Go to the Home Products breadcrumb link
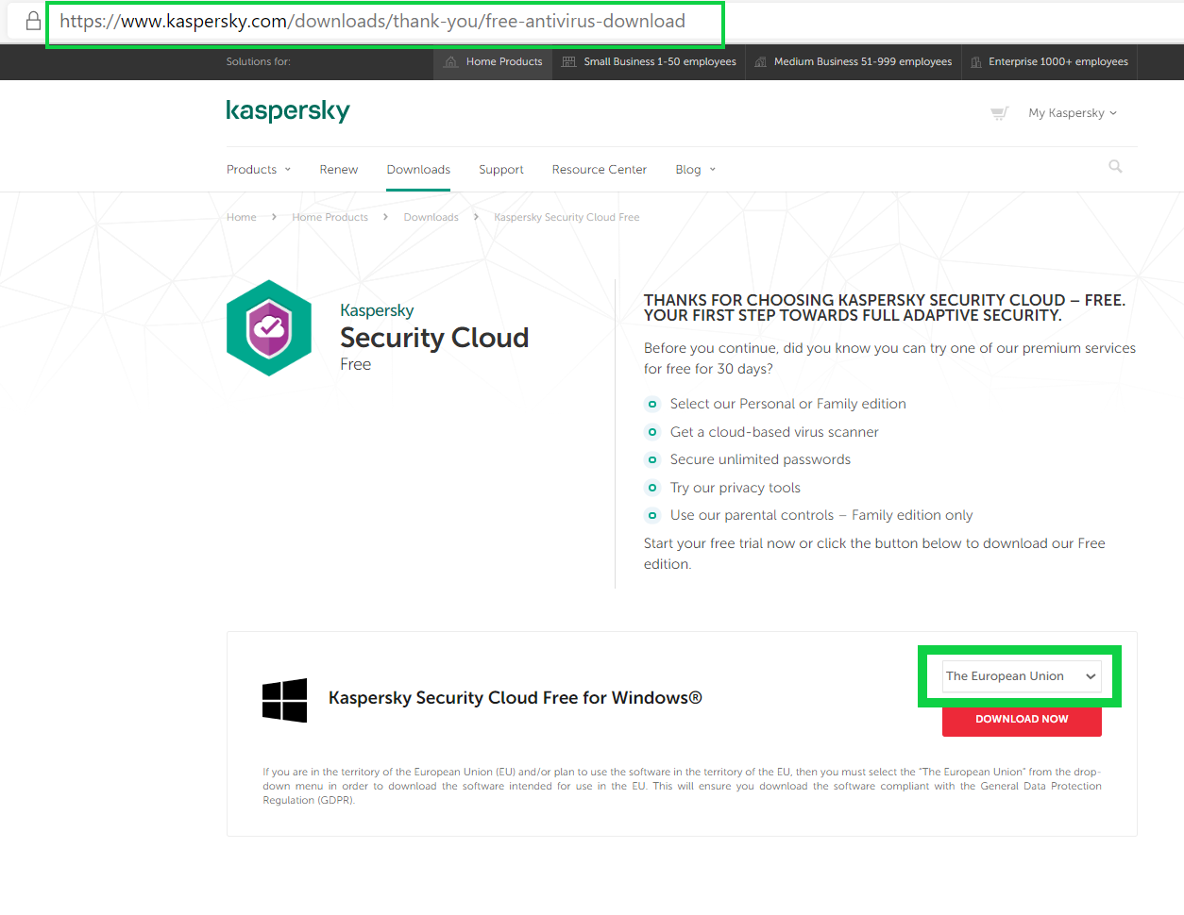The width and height of the screenshot is (1184, 915). coord(330,217)
